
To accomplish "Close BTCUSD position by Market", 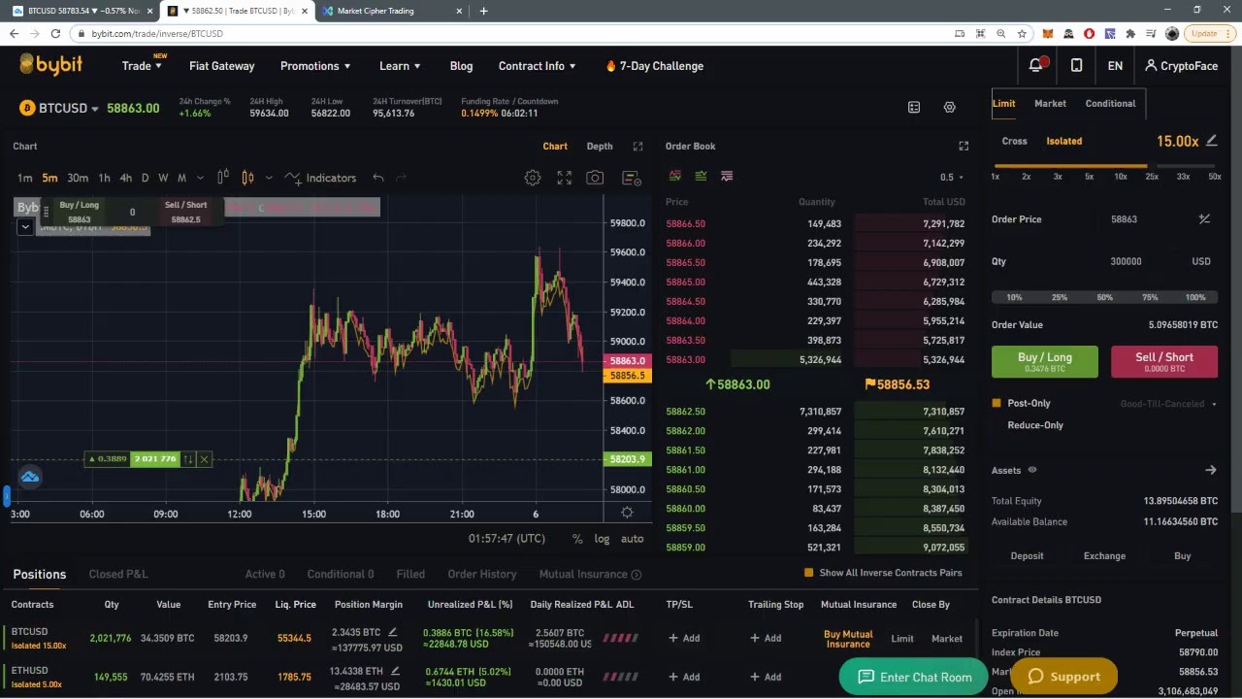I will (947, 639).
